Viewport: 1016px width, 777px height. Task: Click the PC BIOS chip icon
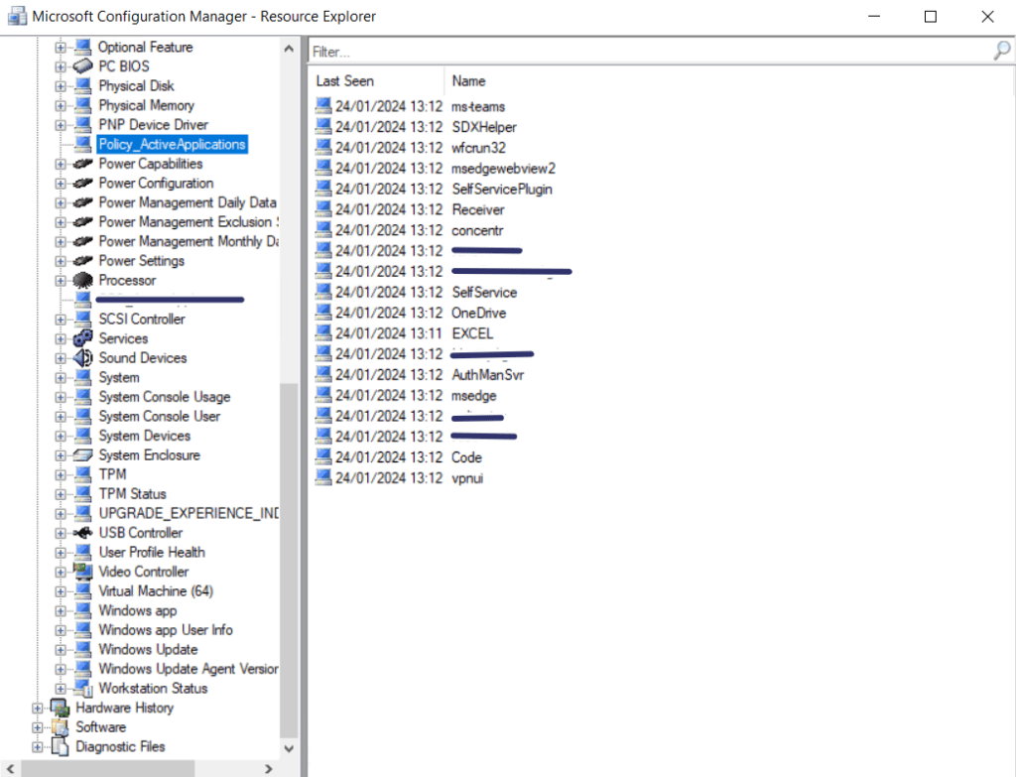(83, 66)
